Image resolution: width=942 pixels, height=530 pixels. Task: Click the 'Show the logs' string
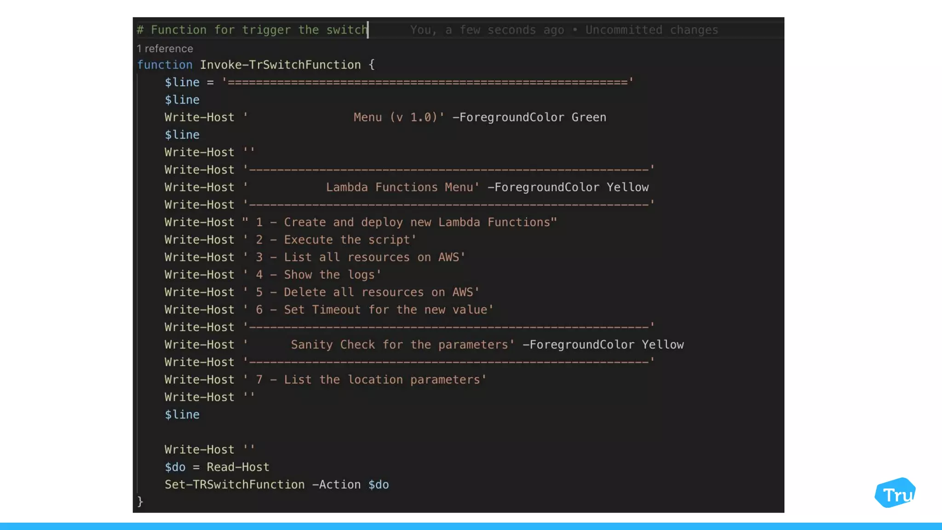point(329,275)
